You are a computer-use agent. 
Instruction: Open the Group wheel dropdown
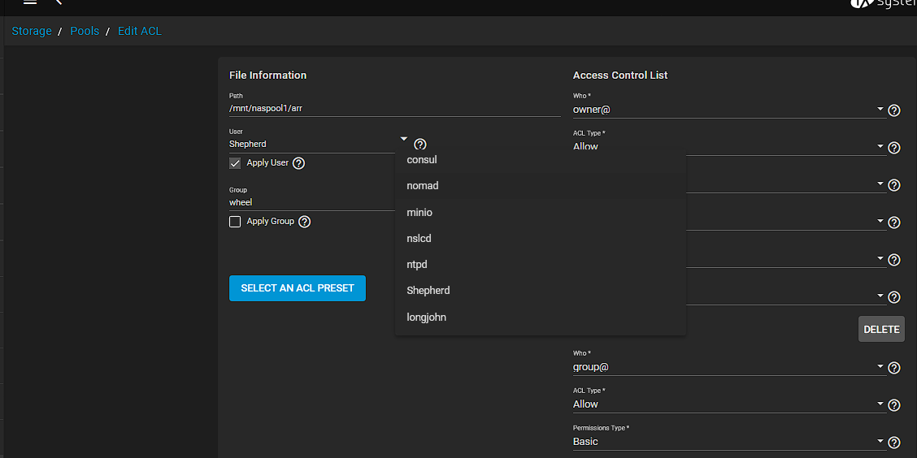point(312,203)
